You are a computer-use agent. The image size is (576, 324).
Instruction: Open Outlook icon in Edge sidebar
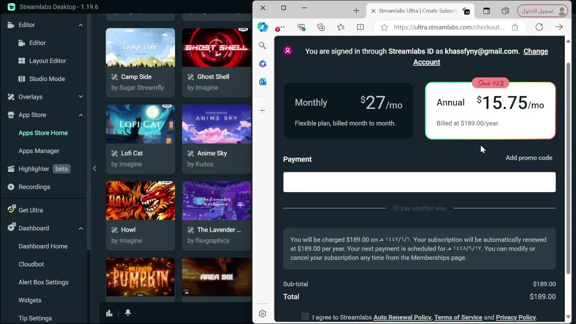pos(262,82)
